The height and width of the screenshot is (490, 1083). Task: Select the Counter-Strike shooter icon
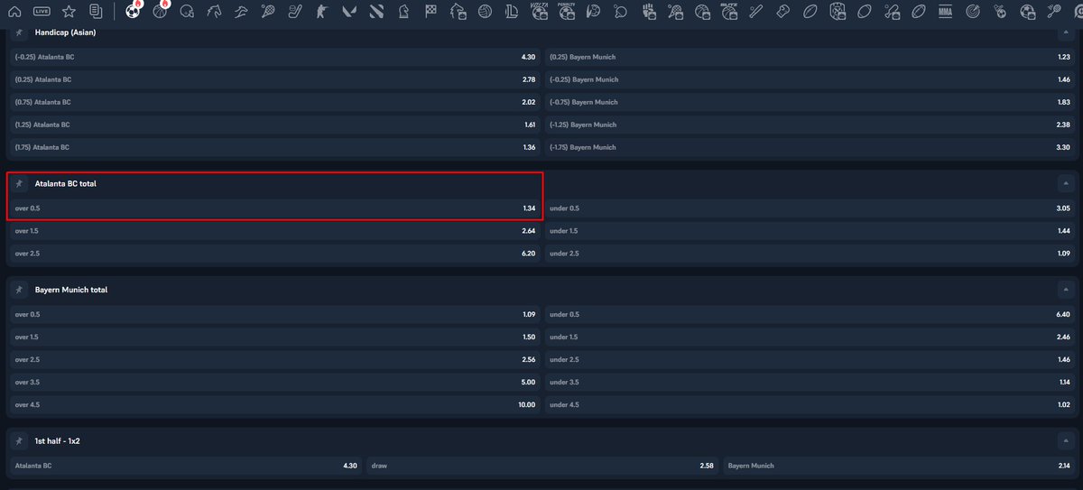coord(322,12)
